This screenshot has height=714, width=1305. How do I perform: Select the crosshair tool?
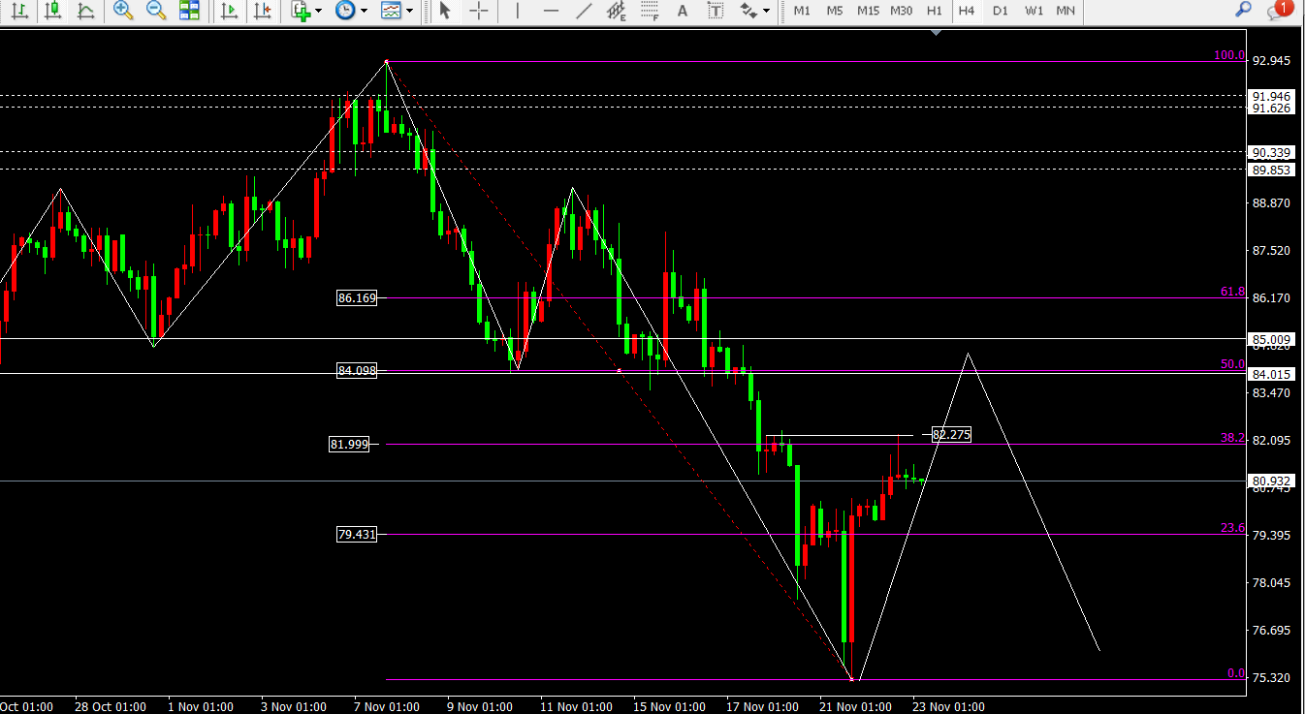point(479,11)
